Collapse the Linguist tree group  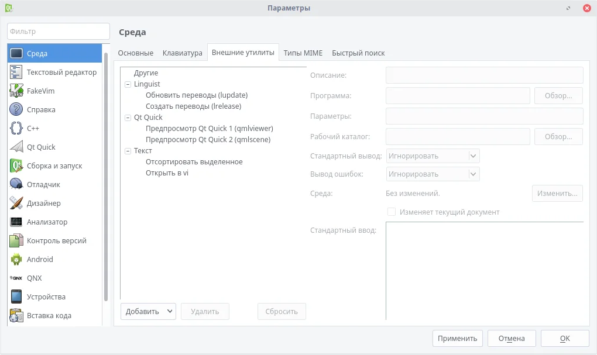coord(128,84)
